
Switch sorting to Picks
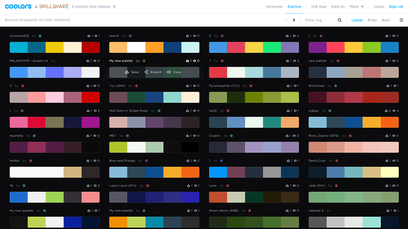point(372,20)
